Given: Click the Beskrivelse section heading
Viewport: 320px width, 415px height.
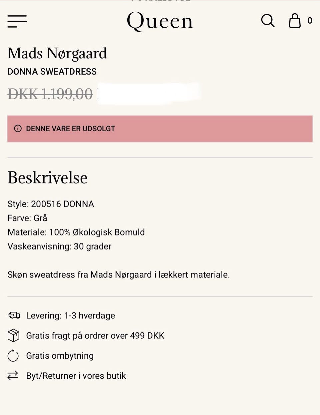Looking at the screenshot, I should [x=47, y=178].
